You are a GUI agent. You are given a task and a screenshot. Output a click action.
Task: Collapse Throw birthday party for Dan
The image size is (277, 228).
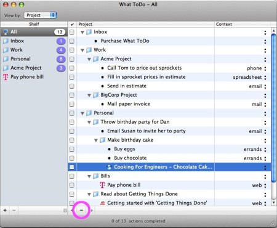tap(89, 123)
